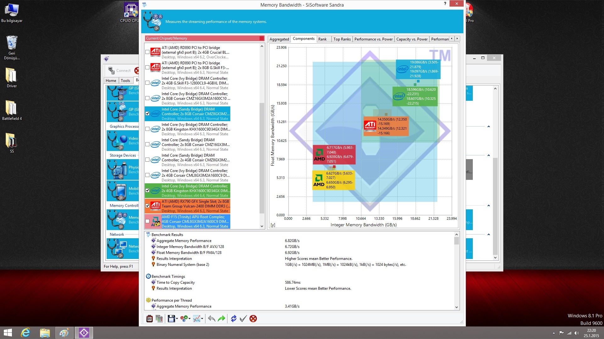Open Physical Disks benchmark in background Sandra window
This screenshot has height=339, width=604.
(x=123, y=169)
